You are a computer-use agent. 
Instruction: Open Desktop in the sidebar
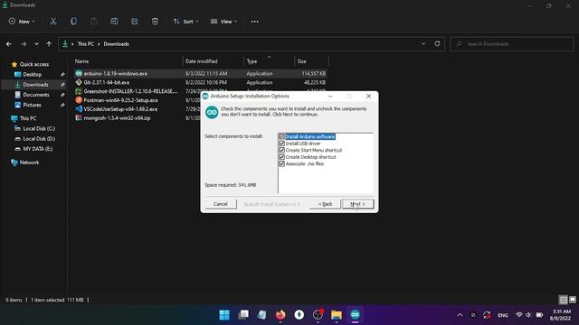coord(33,74)
